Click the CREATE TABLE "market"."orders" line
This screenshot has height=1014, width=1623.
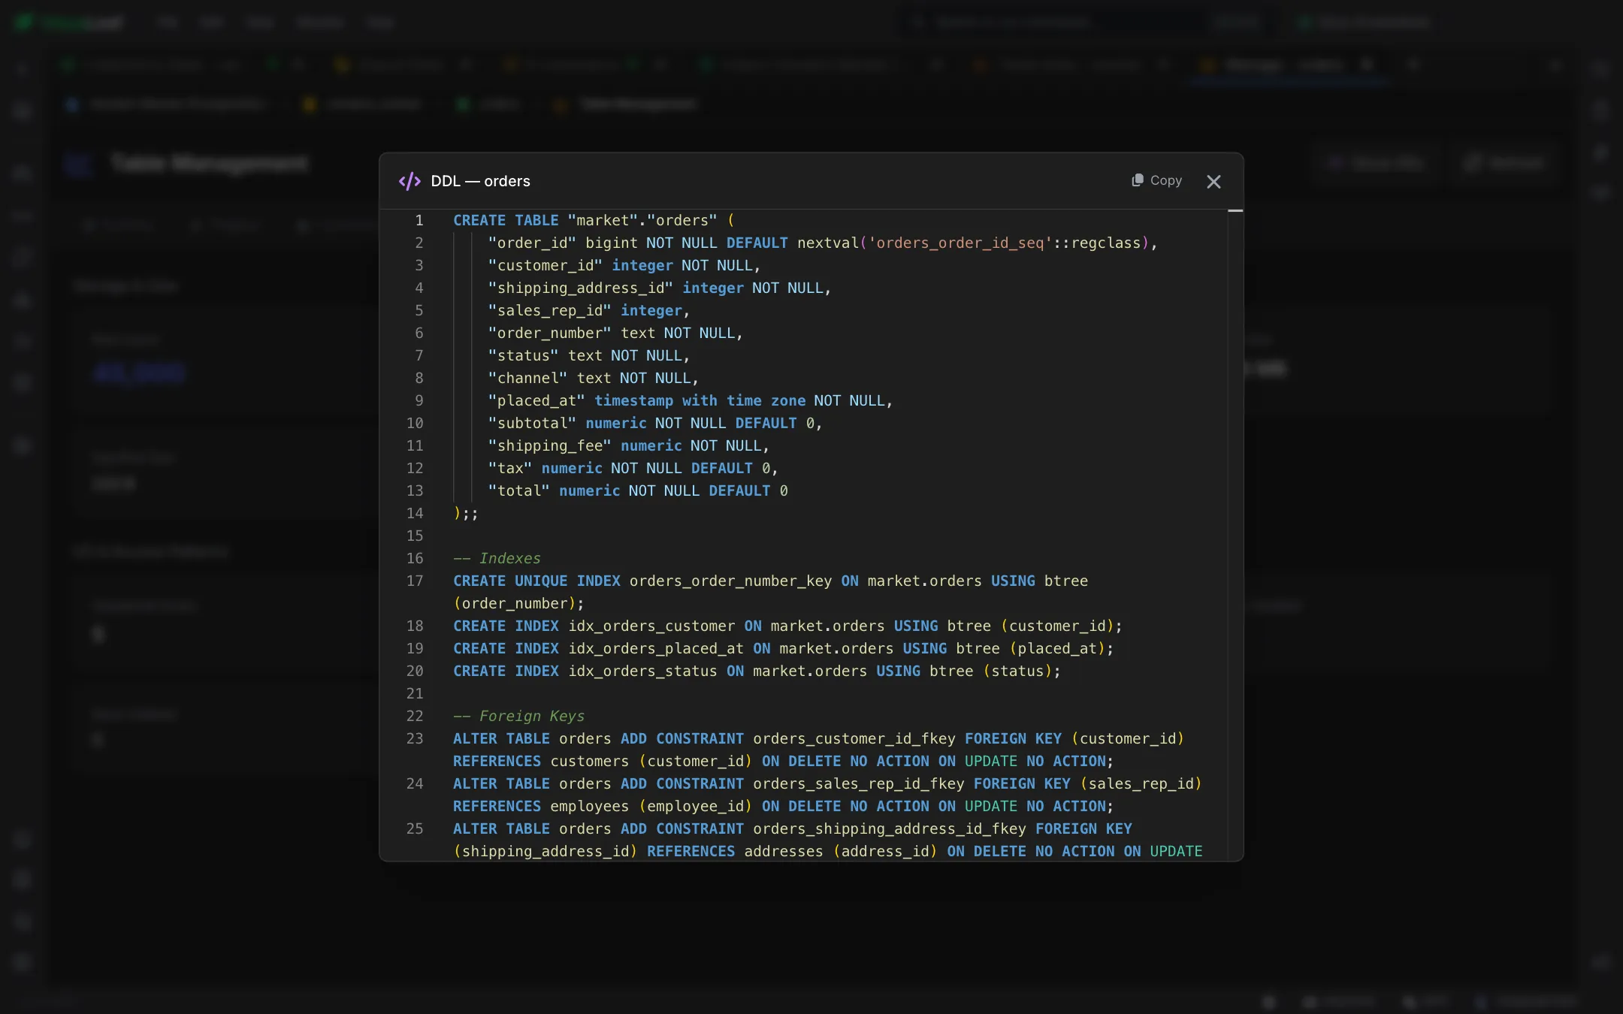594,220
